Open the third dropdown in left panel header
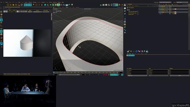 (x=46, y=12)
